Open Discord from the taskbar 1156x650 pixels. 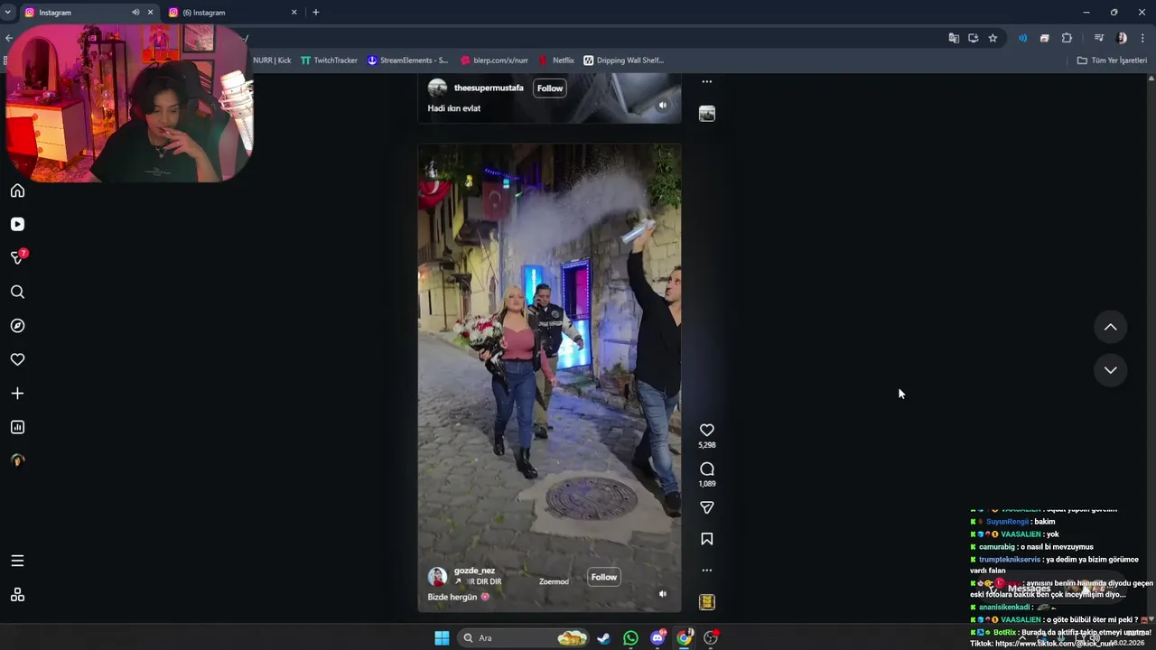coord(657,638)
